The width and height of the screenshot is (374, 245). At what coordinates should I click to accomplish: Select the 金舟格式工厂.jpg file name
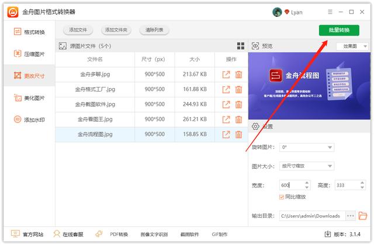(95, 89)
